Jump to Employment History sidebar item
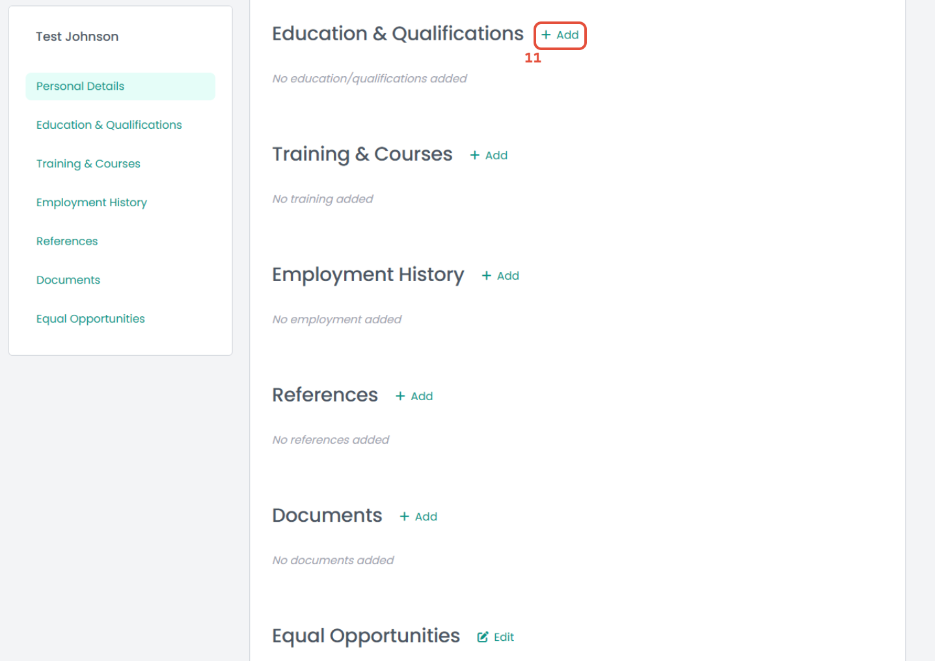This screenshot has height=661, width=935. tap(91, 202)
